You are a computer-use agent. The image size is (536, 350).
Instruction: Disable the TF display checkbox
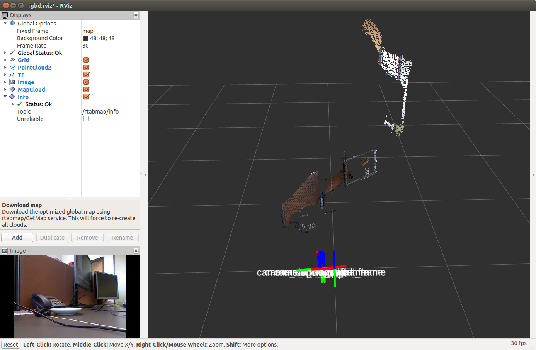tap(86, 75)
